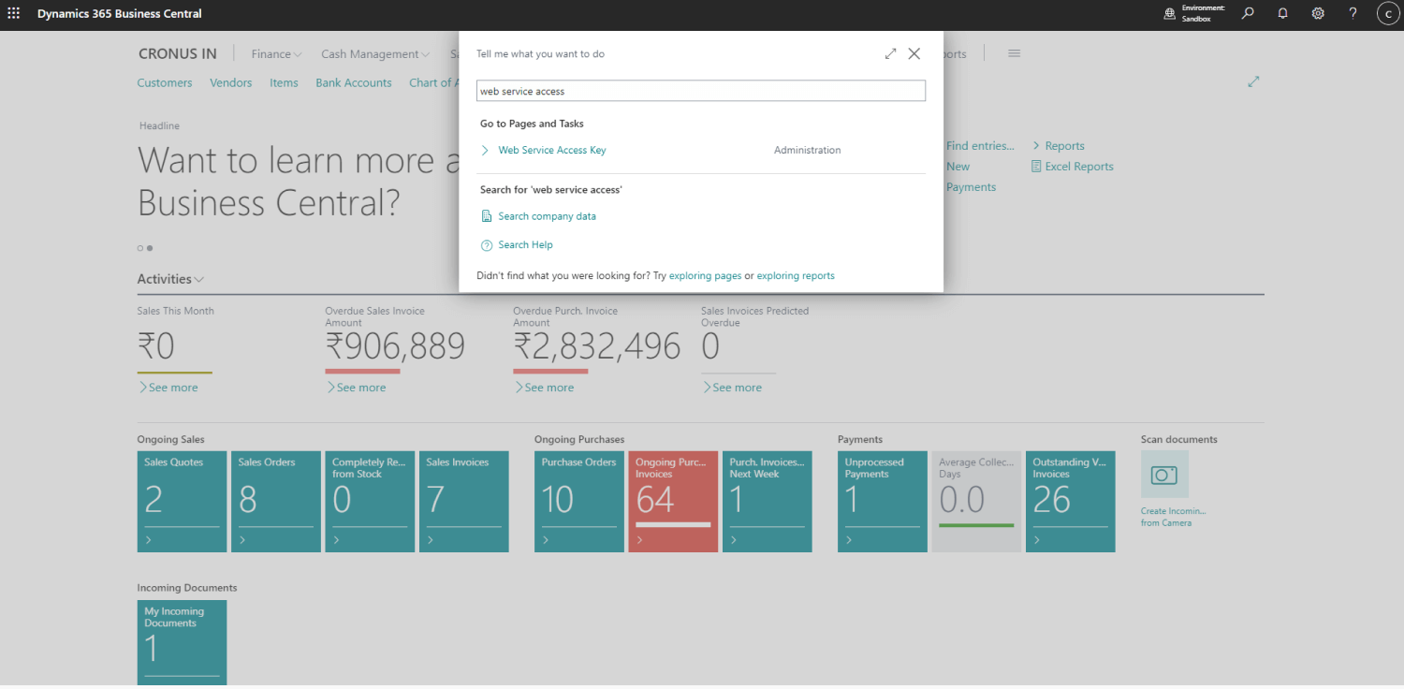This screenshot has height=689, width=1404.
Task: Select the first headline page dot
Action: [140, 248]
